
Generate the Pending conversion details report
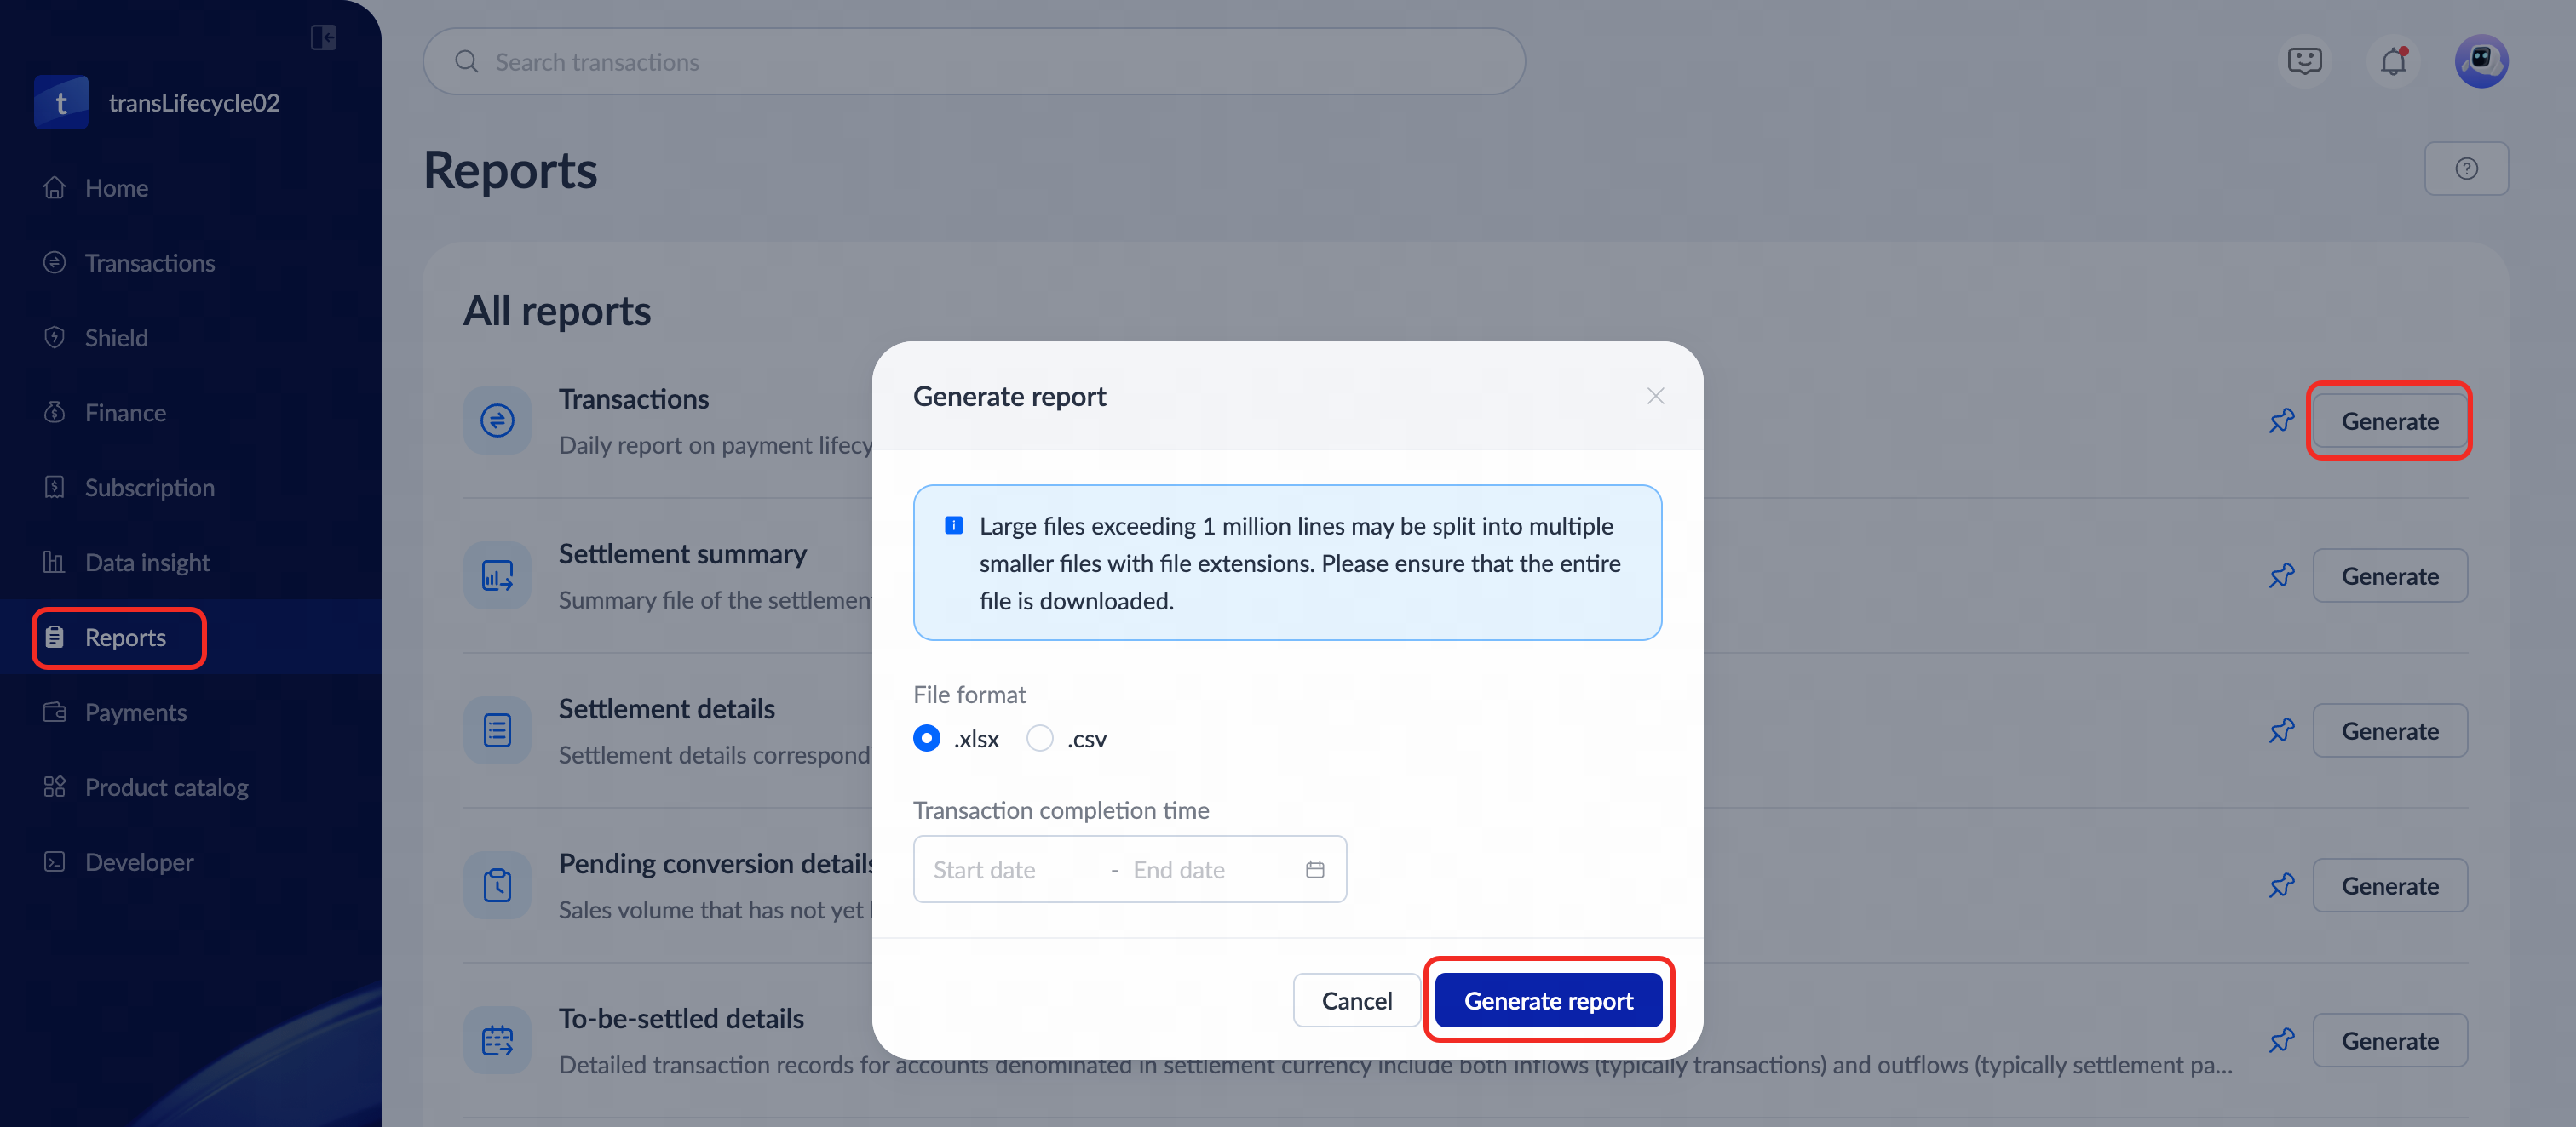pos(2389,886)
